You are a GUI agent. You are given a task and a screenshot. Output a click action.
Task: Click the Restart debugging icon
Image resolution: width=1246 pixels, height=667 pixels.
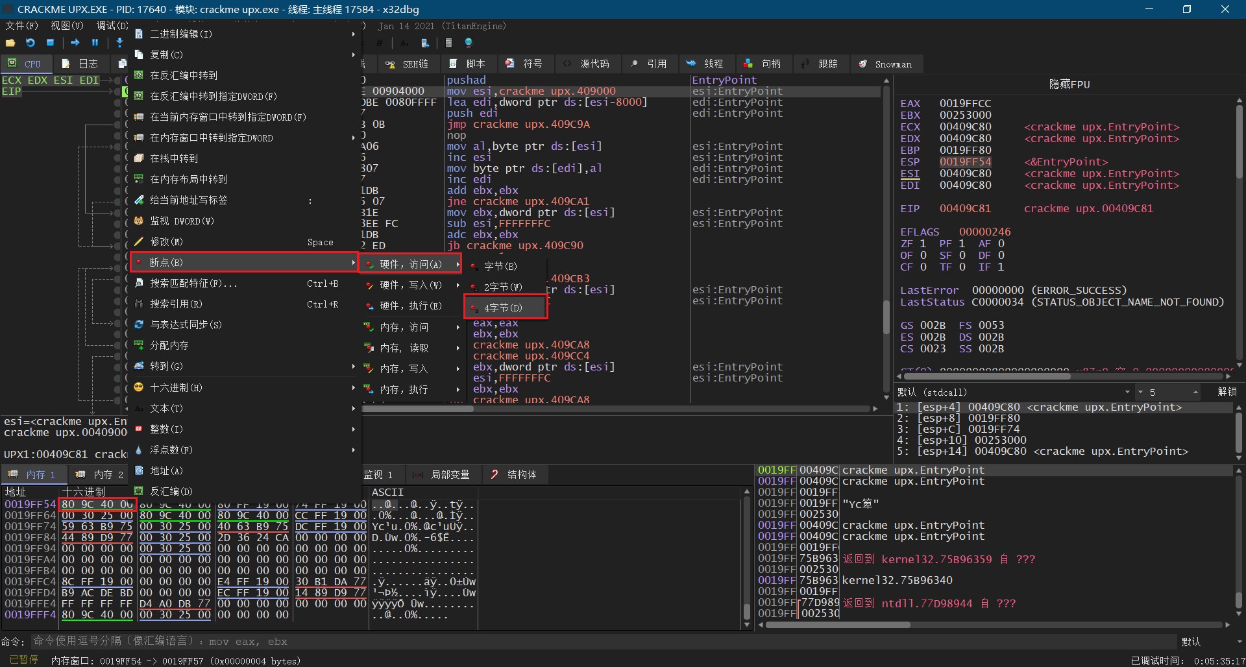[x=31, y=43]
